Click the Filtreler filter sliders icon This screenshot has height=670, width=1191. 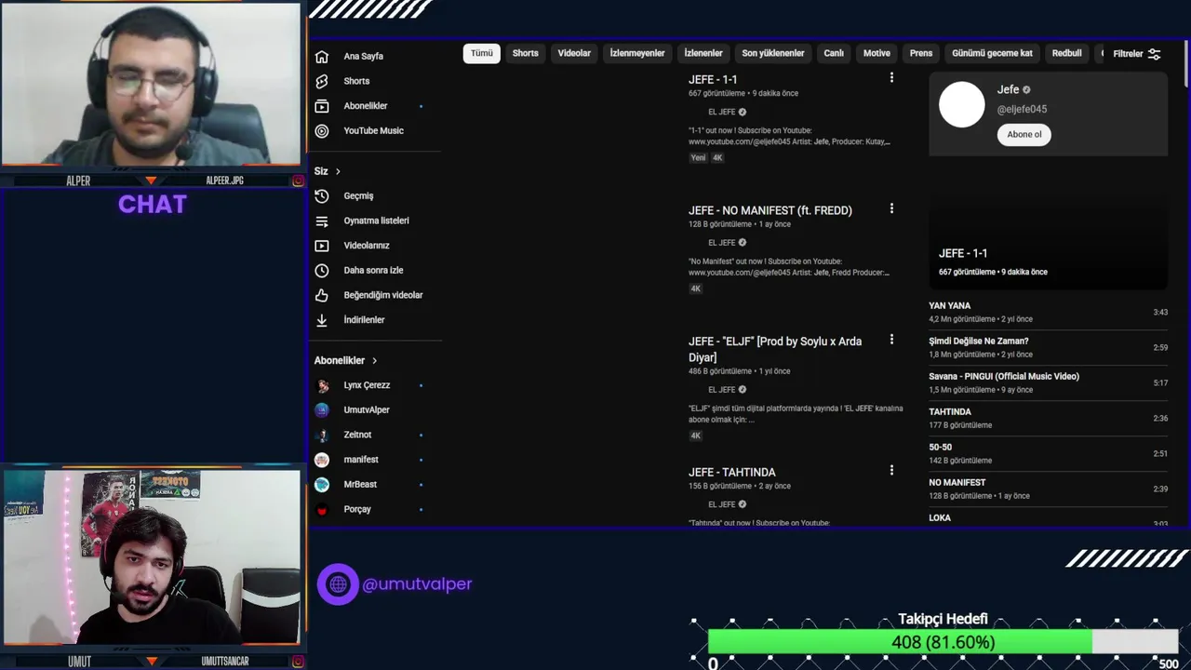coord(1155,54)
